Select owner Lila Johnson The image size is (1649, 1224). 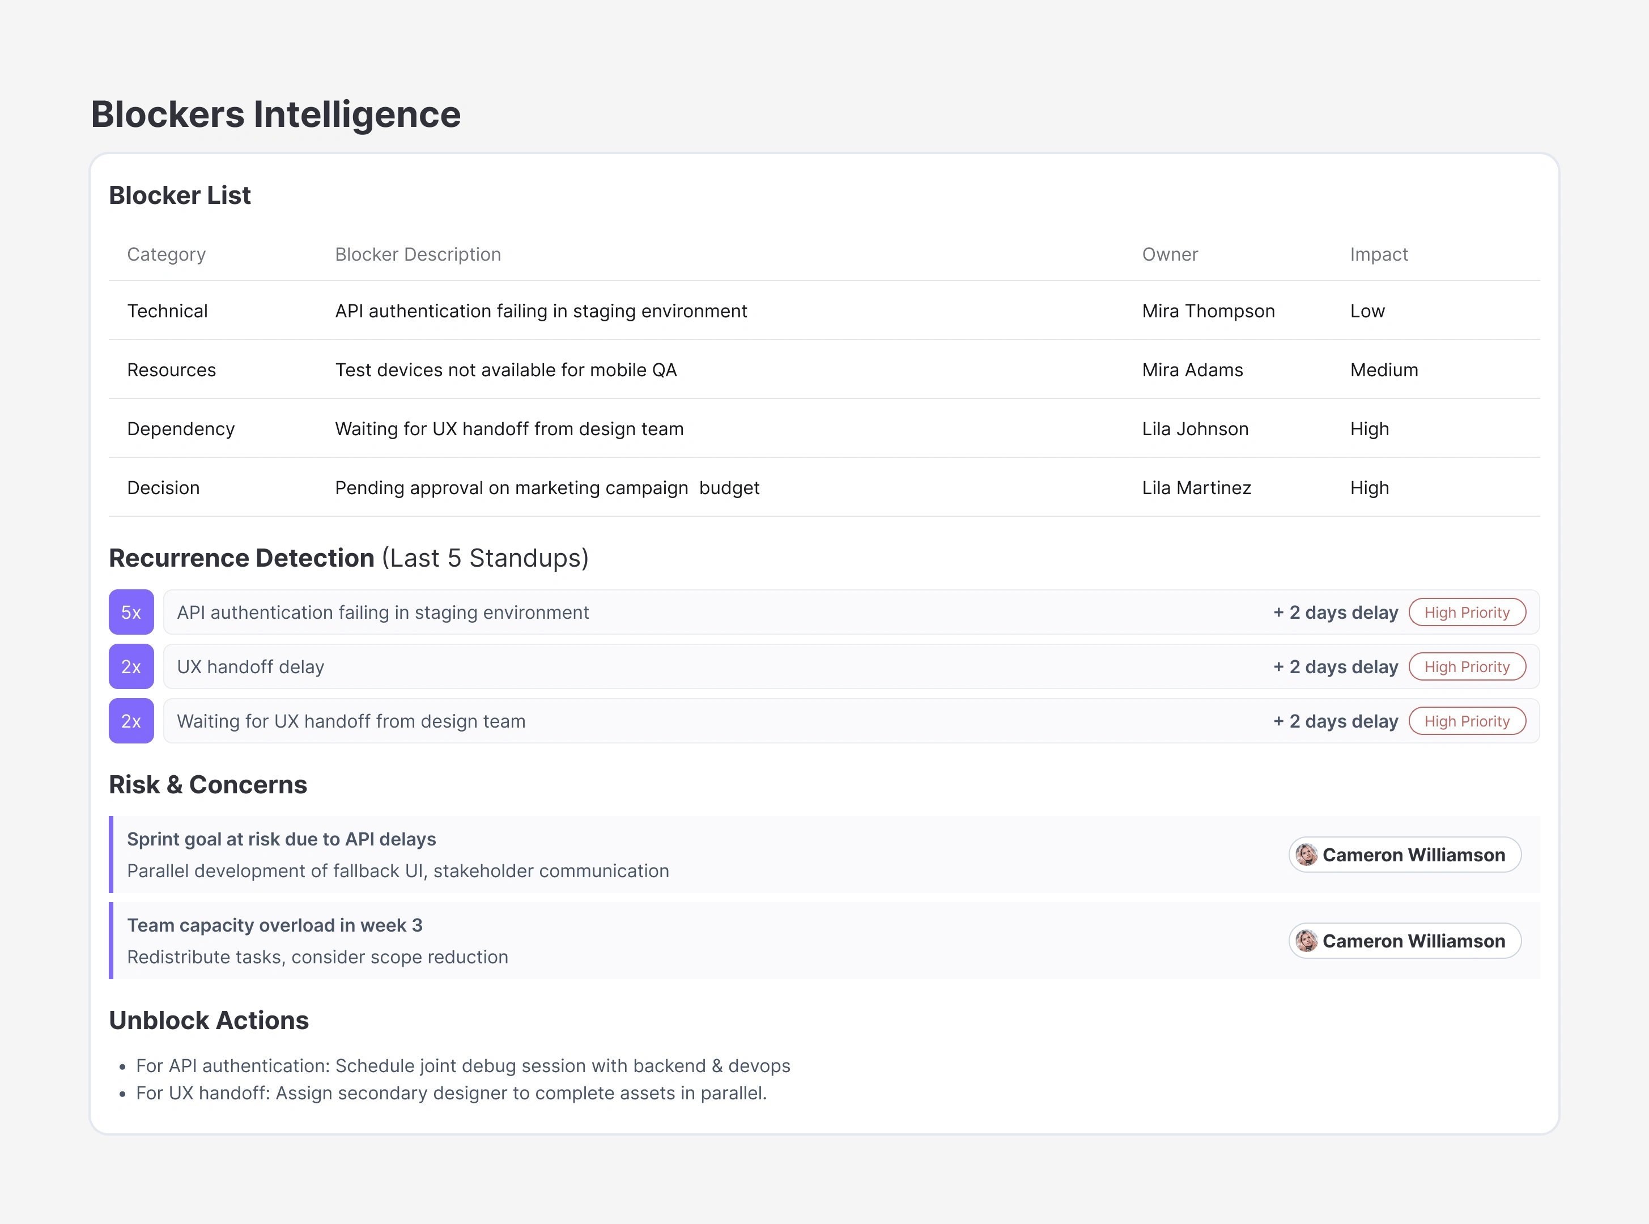coord(1196,429)
